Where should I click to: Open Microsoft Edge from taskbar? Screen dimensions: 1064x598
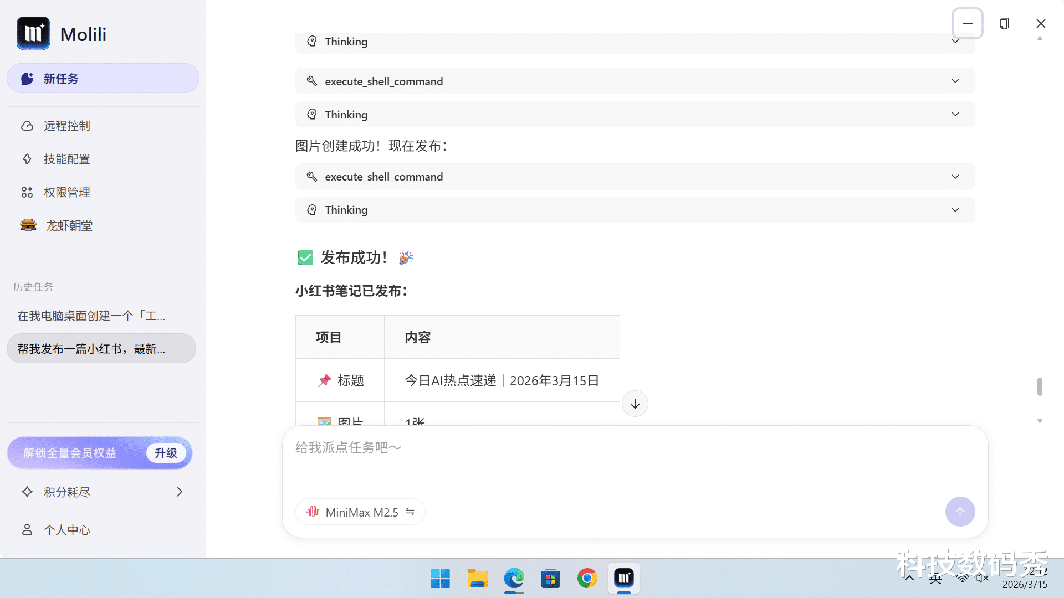514,579
